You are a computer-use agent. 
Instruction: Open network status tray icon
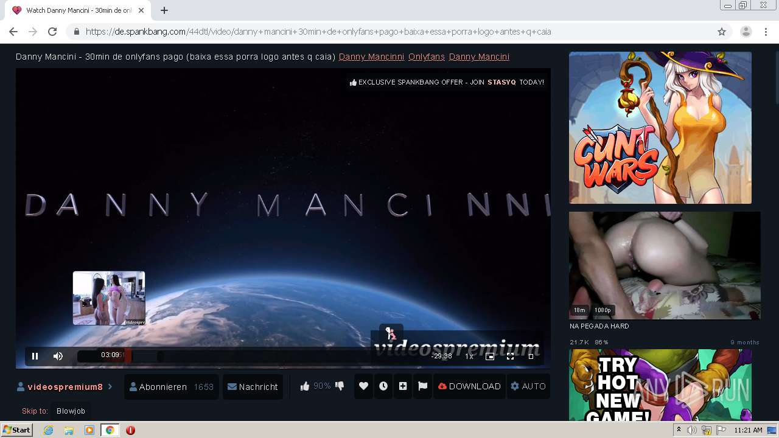707,430
